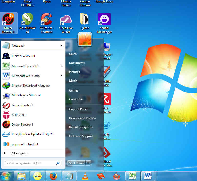Launch Yahoo Messenger from the desktop
The height and width of the screenshot is (181, 197).
coord(104,23)
